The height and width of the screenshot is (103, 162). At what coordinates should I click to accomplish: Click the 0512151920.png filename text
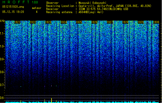[13, 7]
